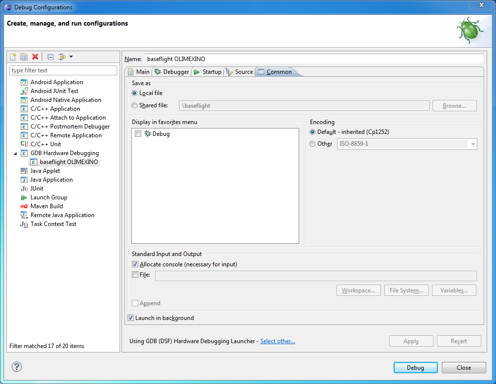Click into the type filter text field
The width and height of the screenshot is (496, 384).
pyautogui.click(x=63, y=70)
